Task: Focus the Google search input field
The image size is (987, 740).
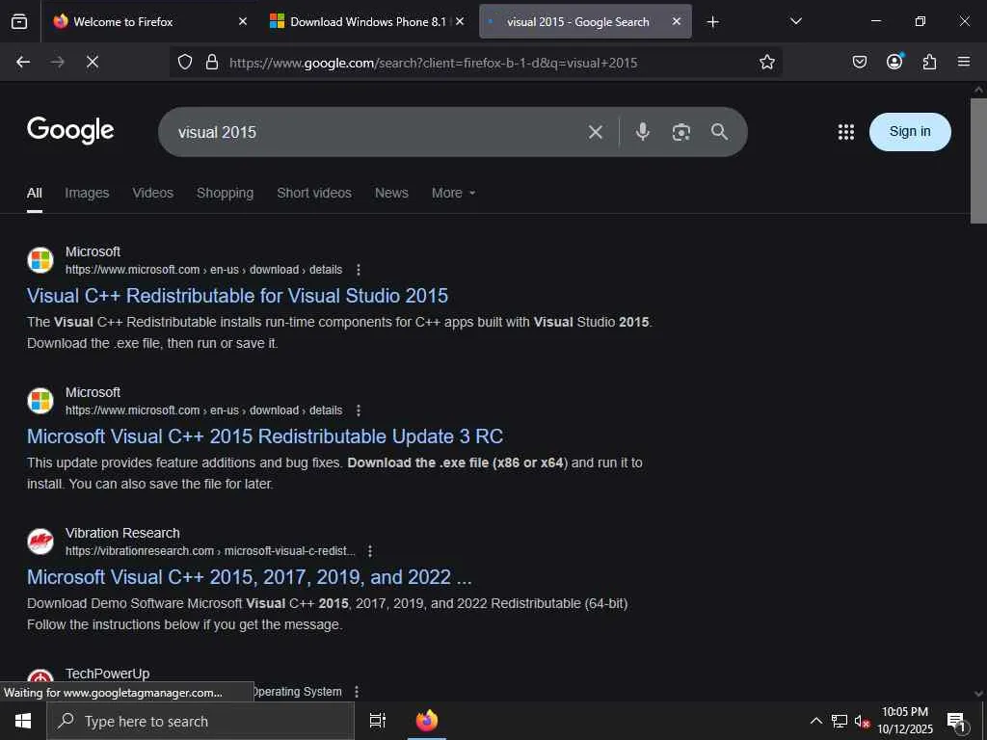Action: click(378, 131)
